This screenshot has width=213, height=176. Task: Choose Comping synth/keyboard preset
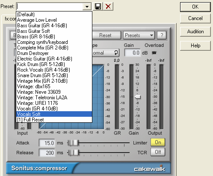[x=54, y=42]
